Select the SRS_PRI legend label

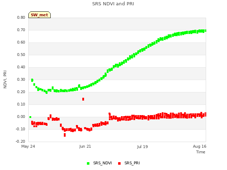point(132,163)
